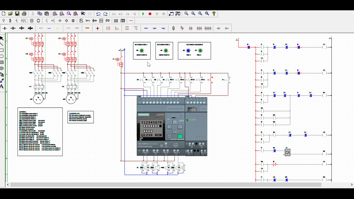Viewport: 354px width, 199px height.
Task: Redo the last undone action
Action: click(x=105, y=14)
